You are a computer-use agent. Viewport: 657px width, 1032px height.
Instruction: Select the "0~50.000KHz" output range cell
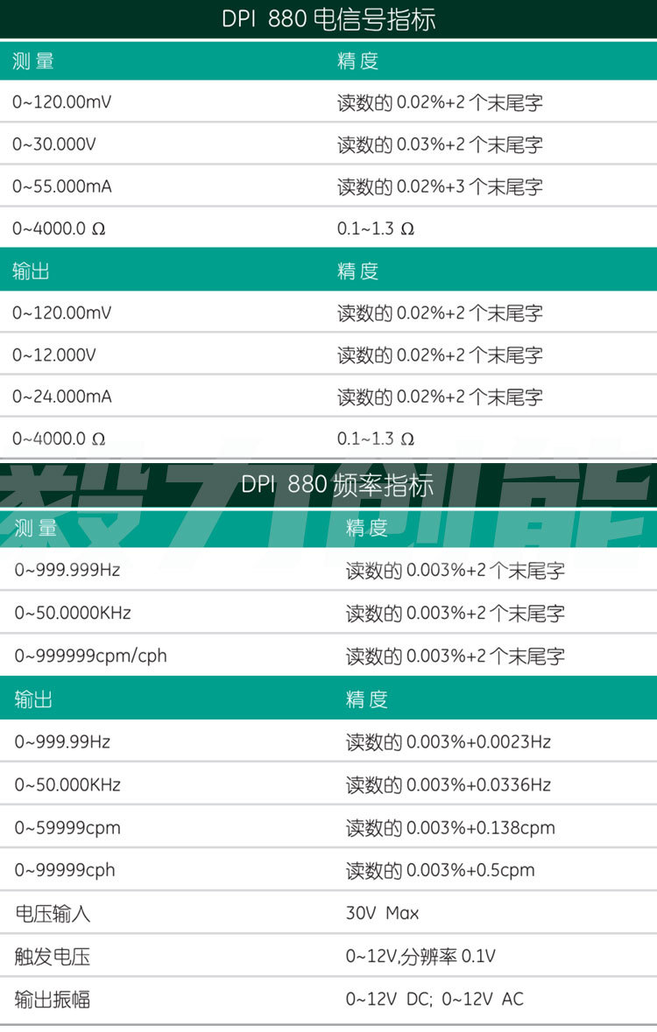click(67, 784)
